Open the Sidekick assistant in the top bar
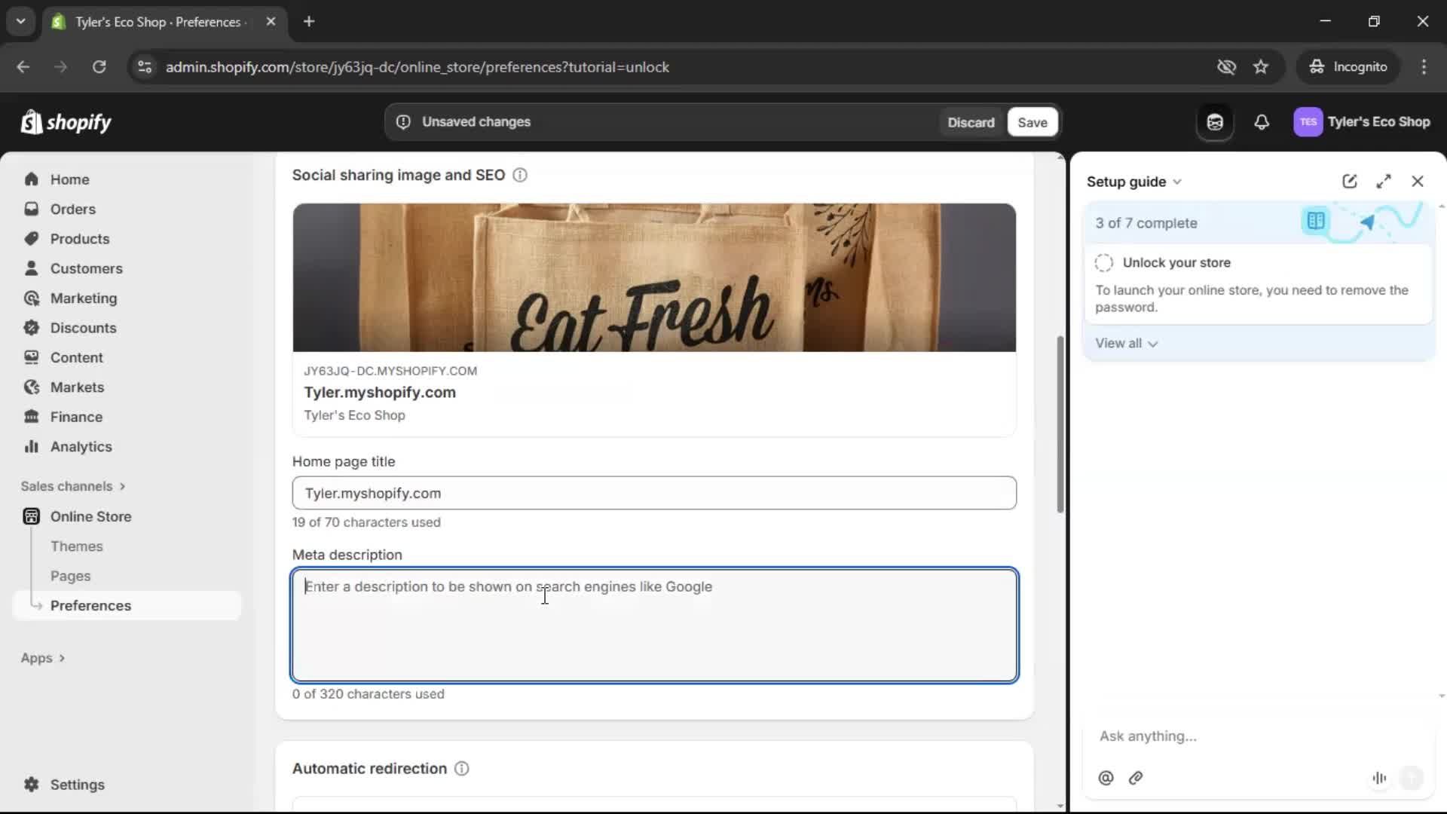This screenshot has height=814, width=1447. pyautogui.click(x=1214, y=122)
